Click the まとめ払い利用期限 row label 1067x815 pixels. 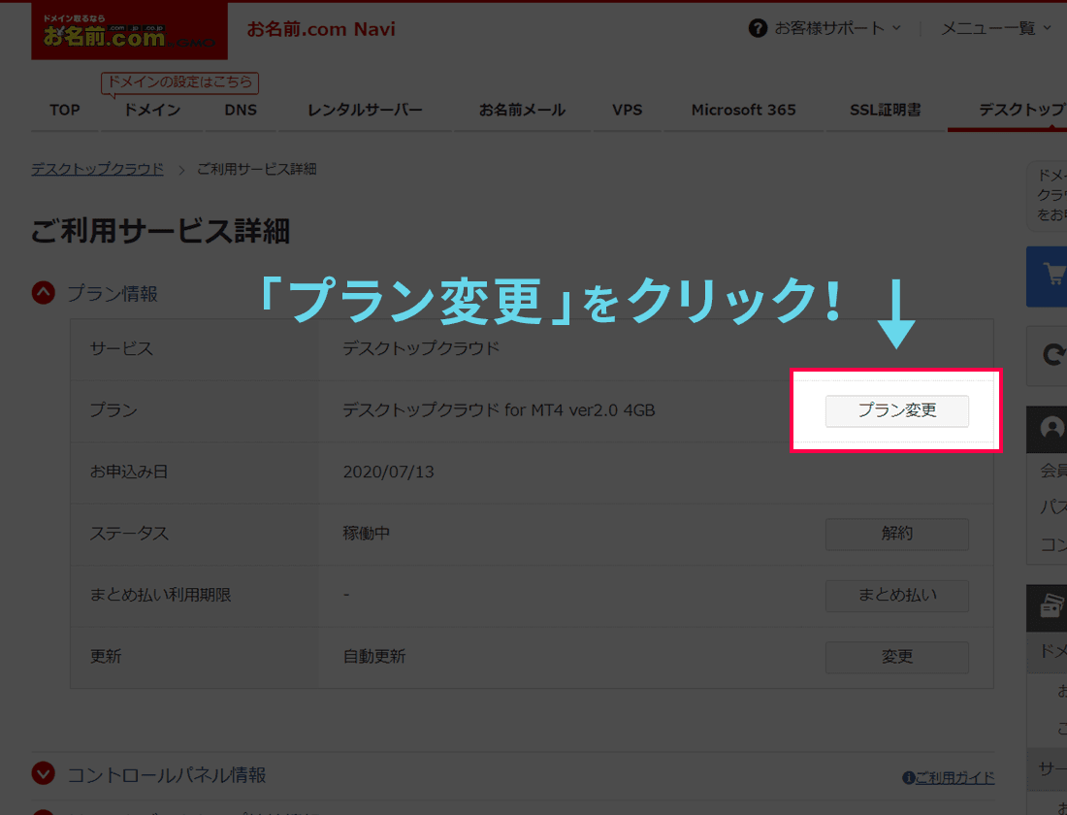click(x=161, y=595)
